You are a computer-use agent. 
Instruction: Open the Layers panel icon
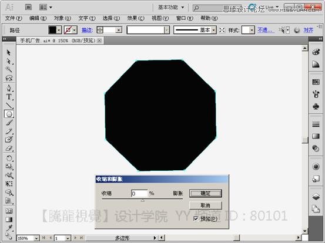(316, 197)
